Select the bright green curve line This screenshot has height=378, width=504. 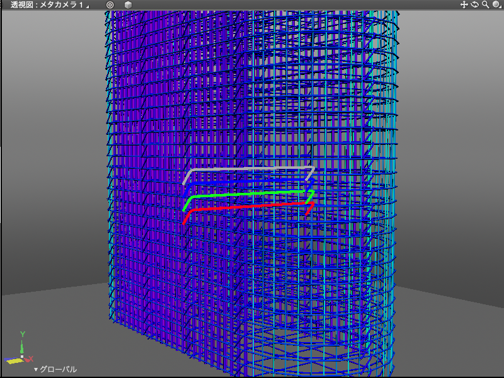tap(252, 193)
